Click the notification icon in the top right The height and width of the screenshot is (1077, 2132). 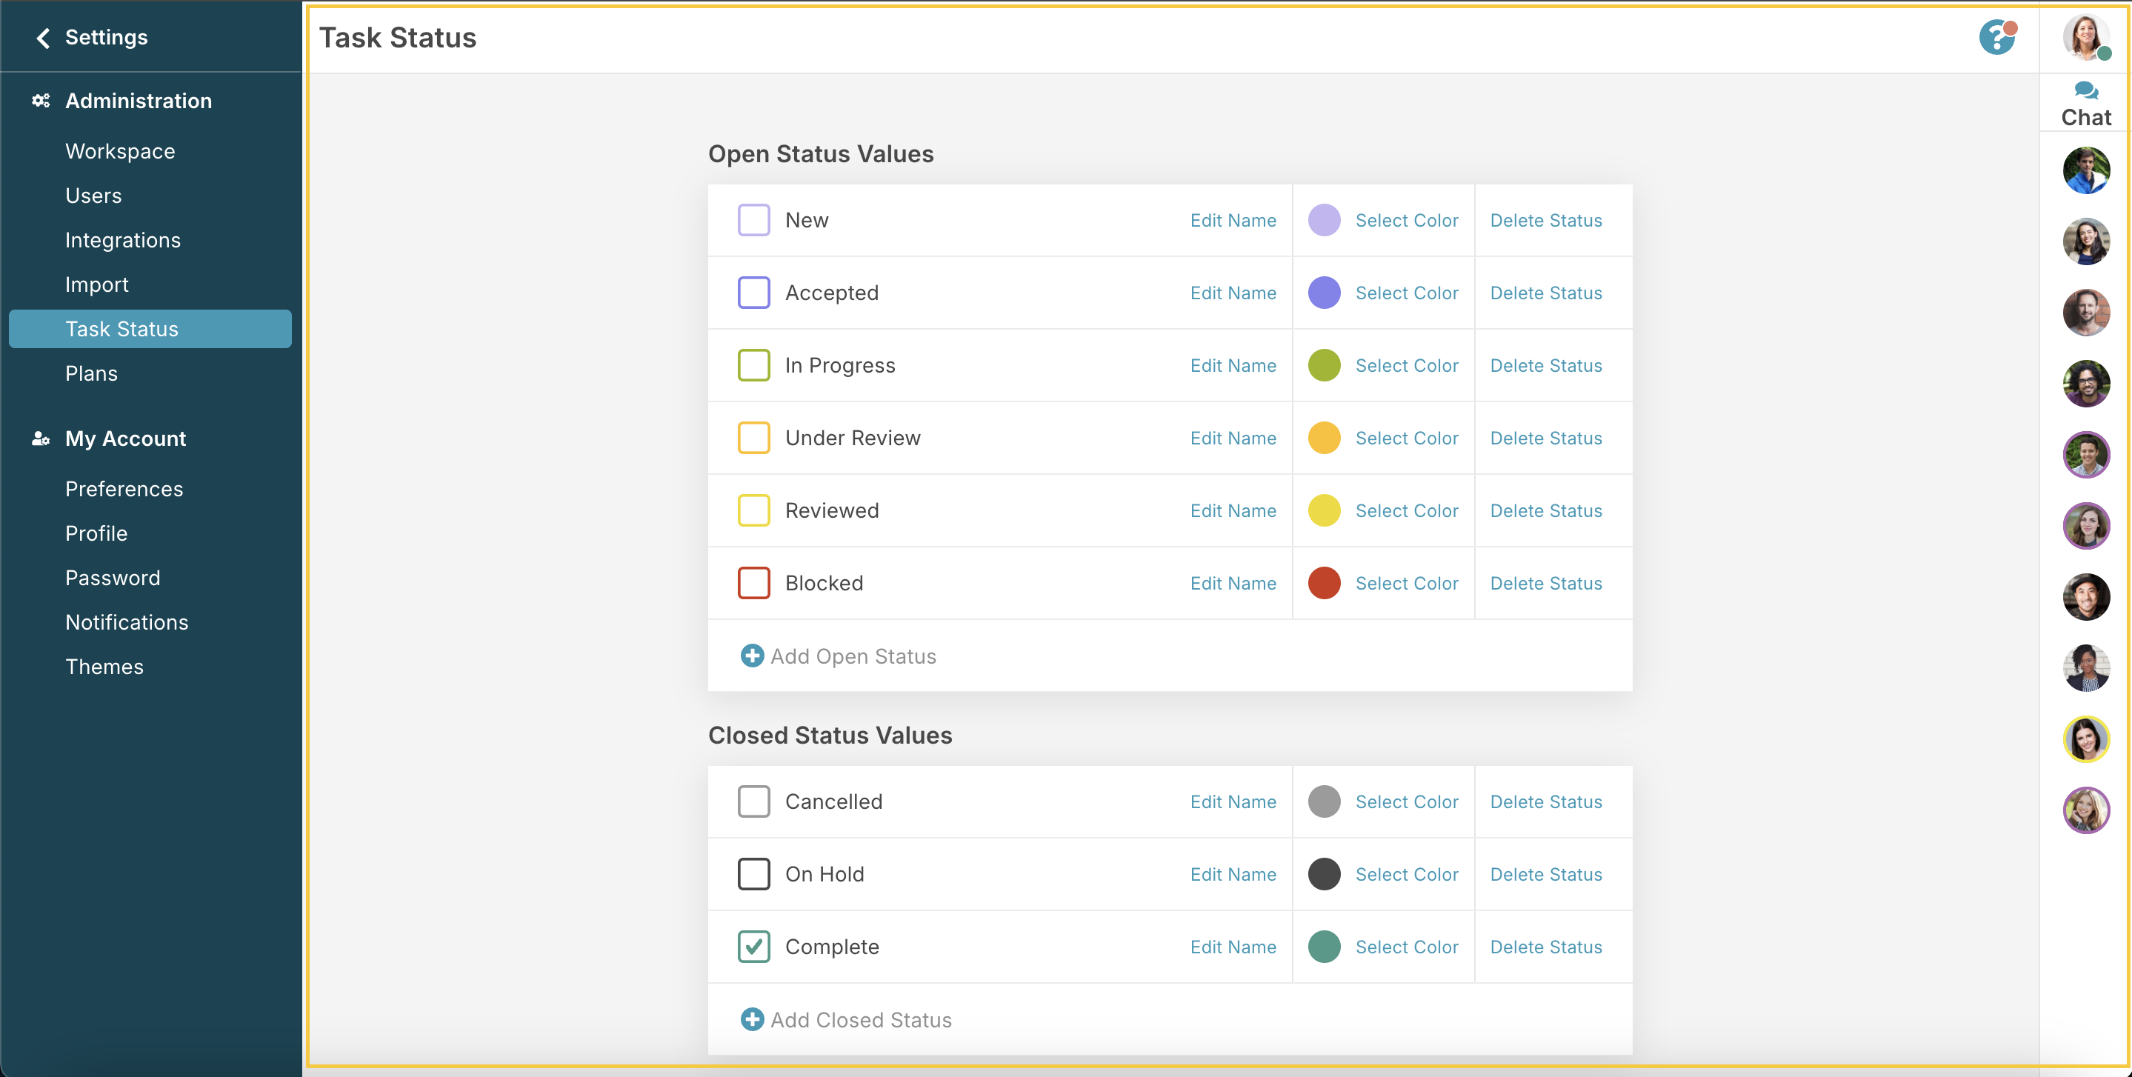pos(1998,37)
